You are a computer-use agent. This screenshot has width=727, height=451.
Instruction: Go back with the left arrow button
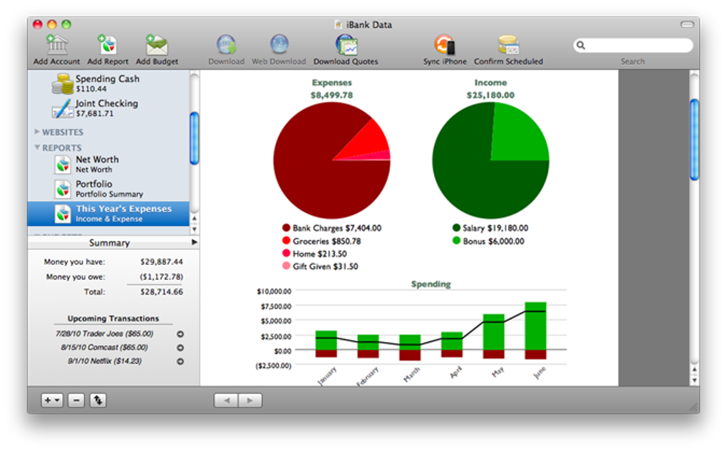226,400
